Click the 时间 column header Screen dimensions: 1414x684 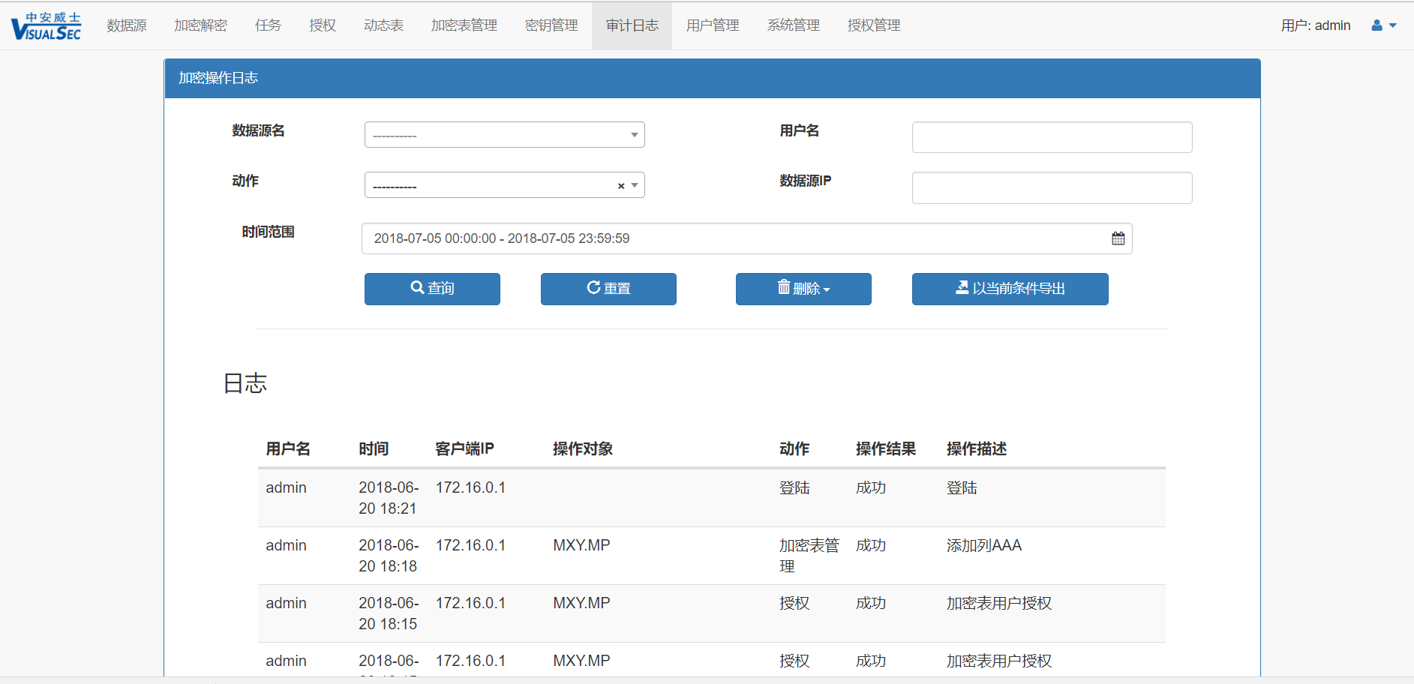374,448
